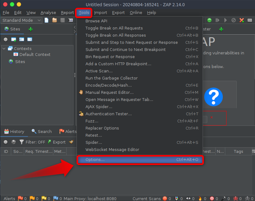Click the Sites tree target options icon

(x=6, y=39)
